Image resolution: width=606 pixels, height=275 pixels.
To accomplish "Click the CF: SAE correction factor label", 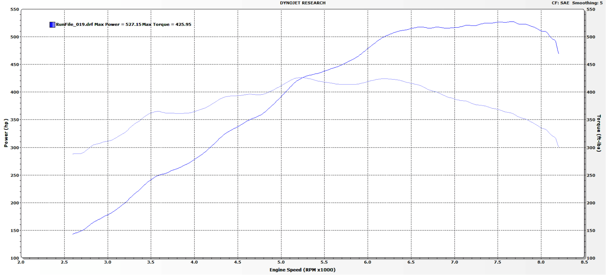I will coord(560,3).
